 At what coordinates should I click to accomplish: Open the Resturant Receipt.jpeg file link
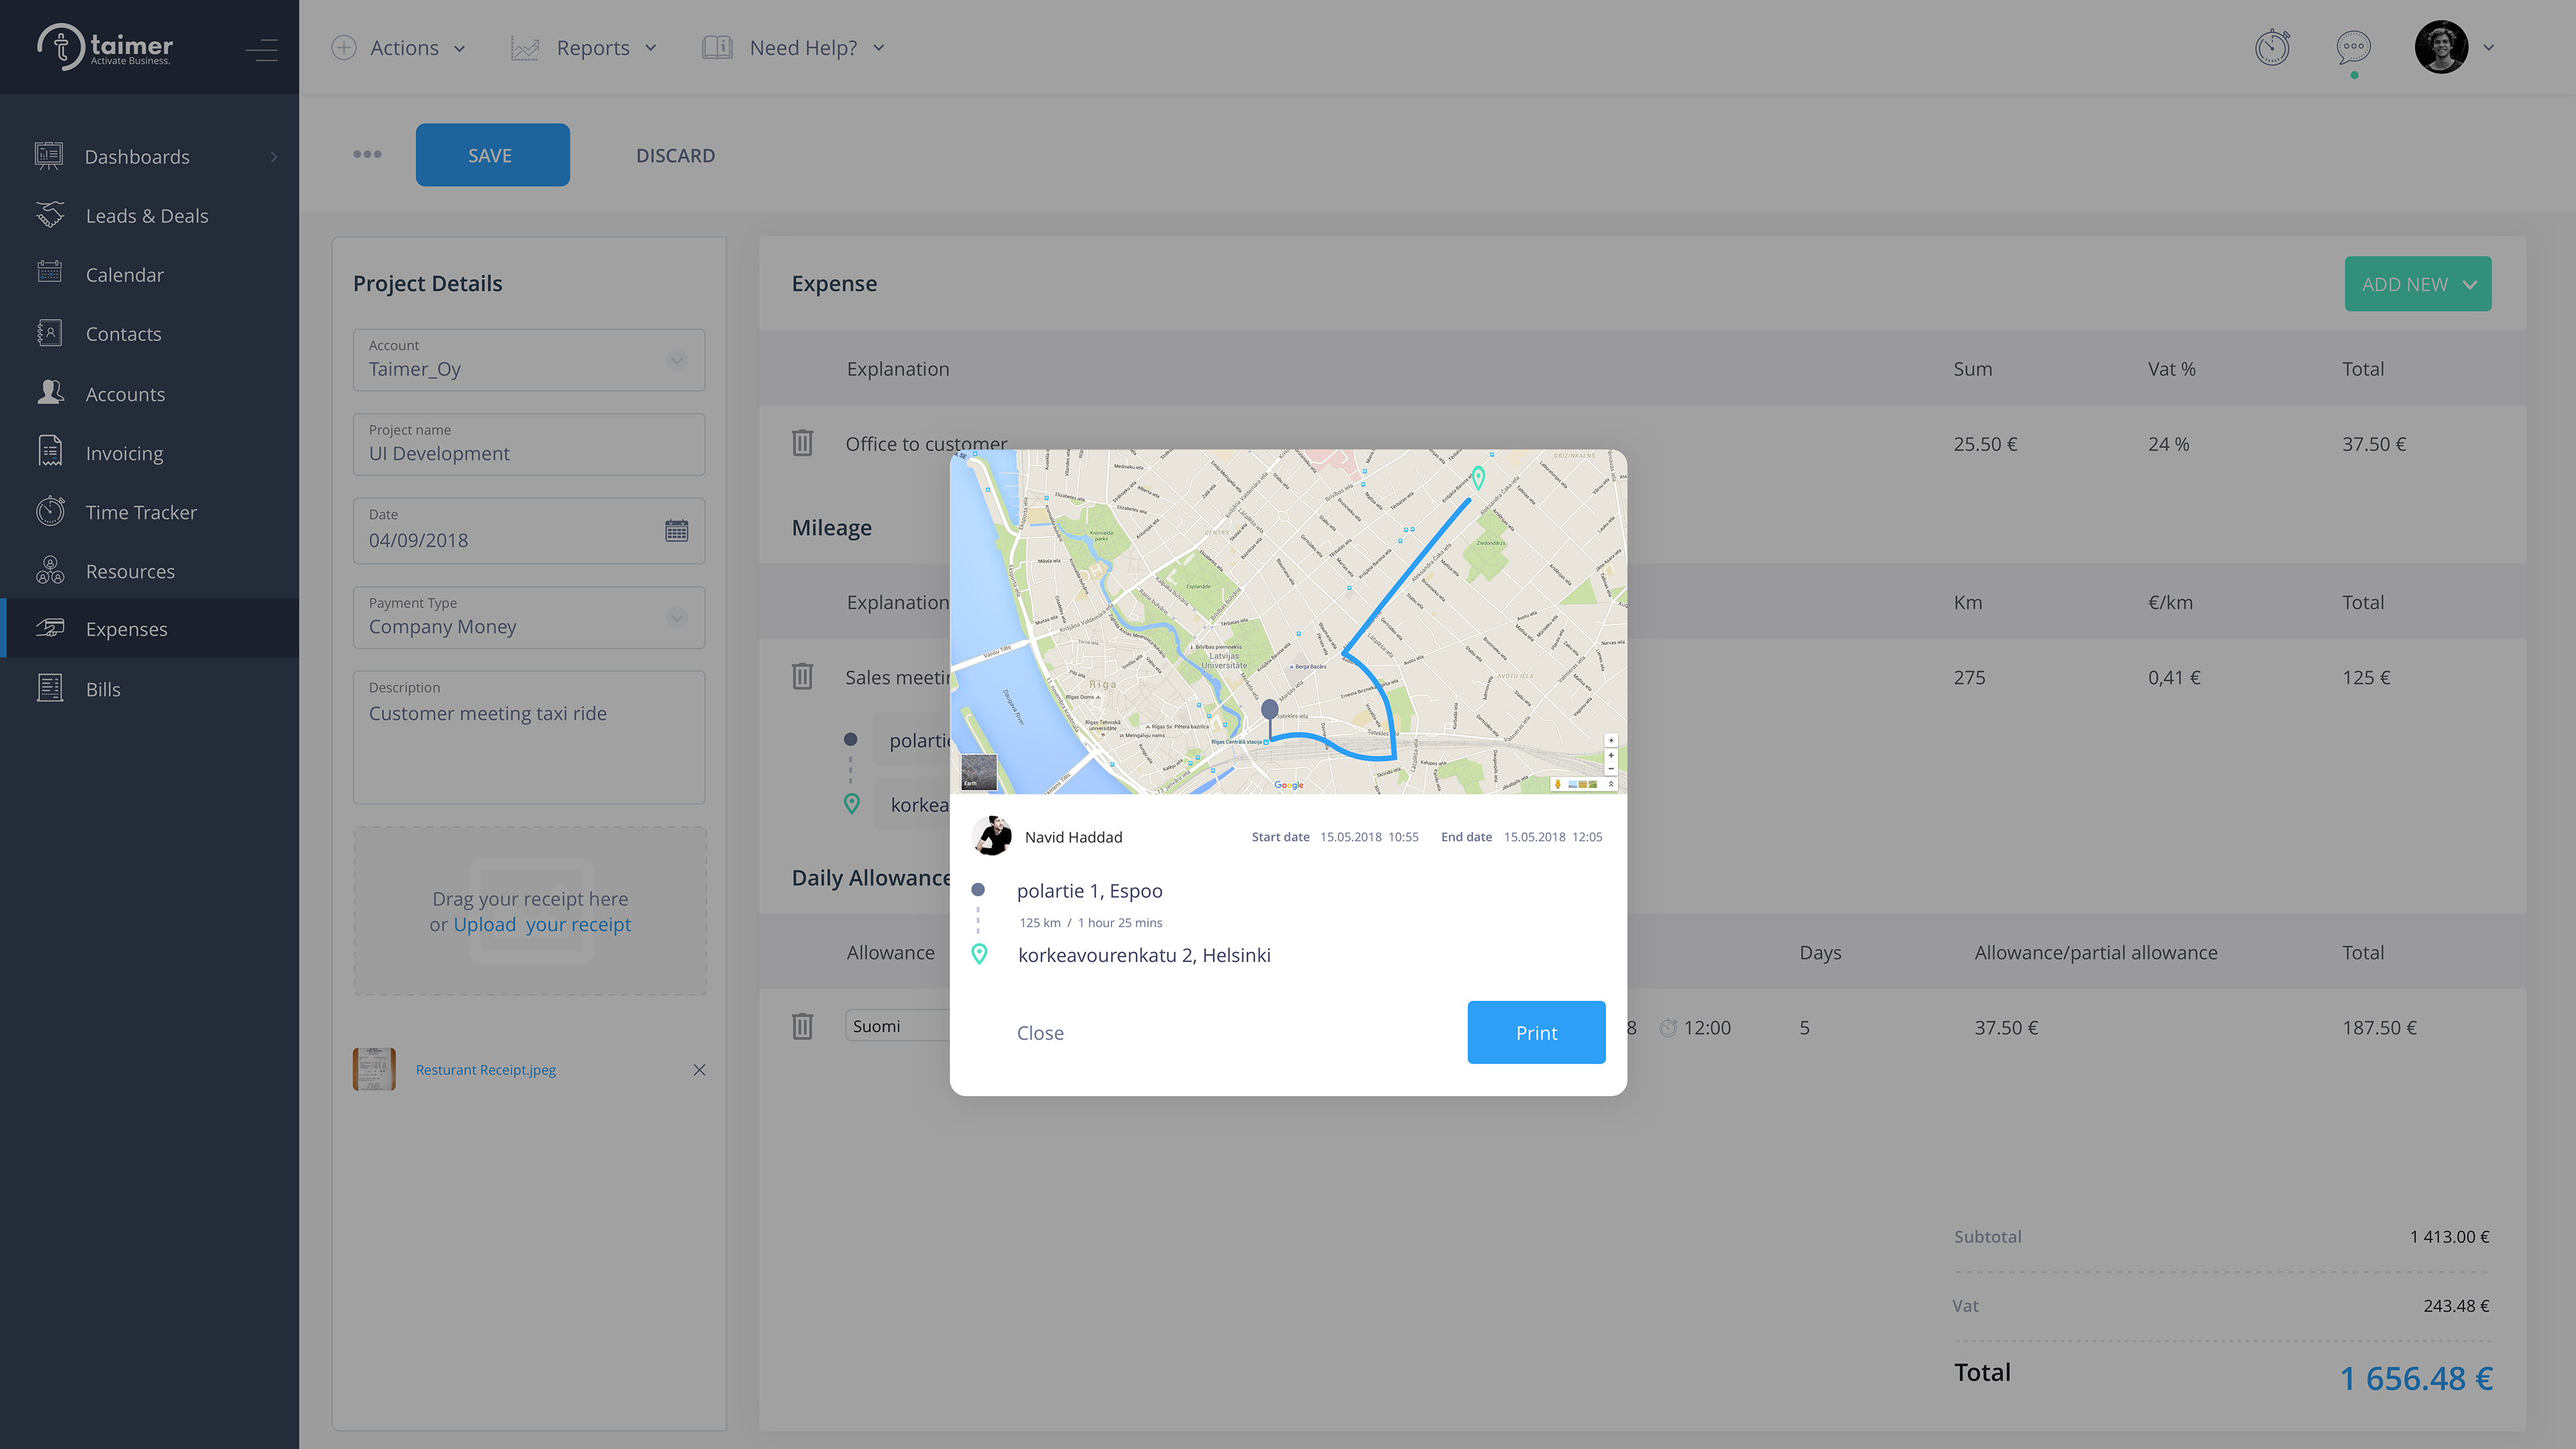click(x=486, y=1069)
